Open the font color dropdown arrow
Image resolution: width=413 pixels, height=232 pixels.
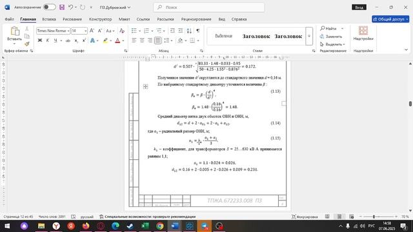tap(123, 41)
